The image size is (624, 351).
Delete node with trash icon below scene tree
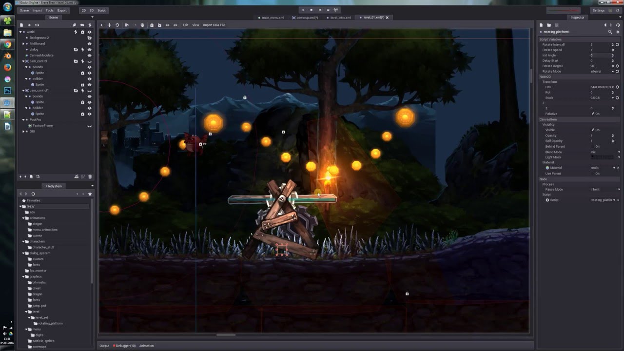tap(90, 176)
